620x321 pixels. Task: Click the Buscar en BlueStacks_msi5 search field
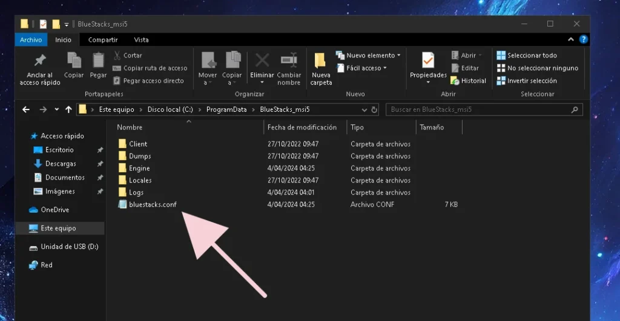(x=478, y=109)
